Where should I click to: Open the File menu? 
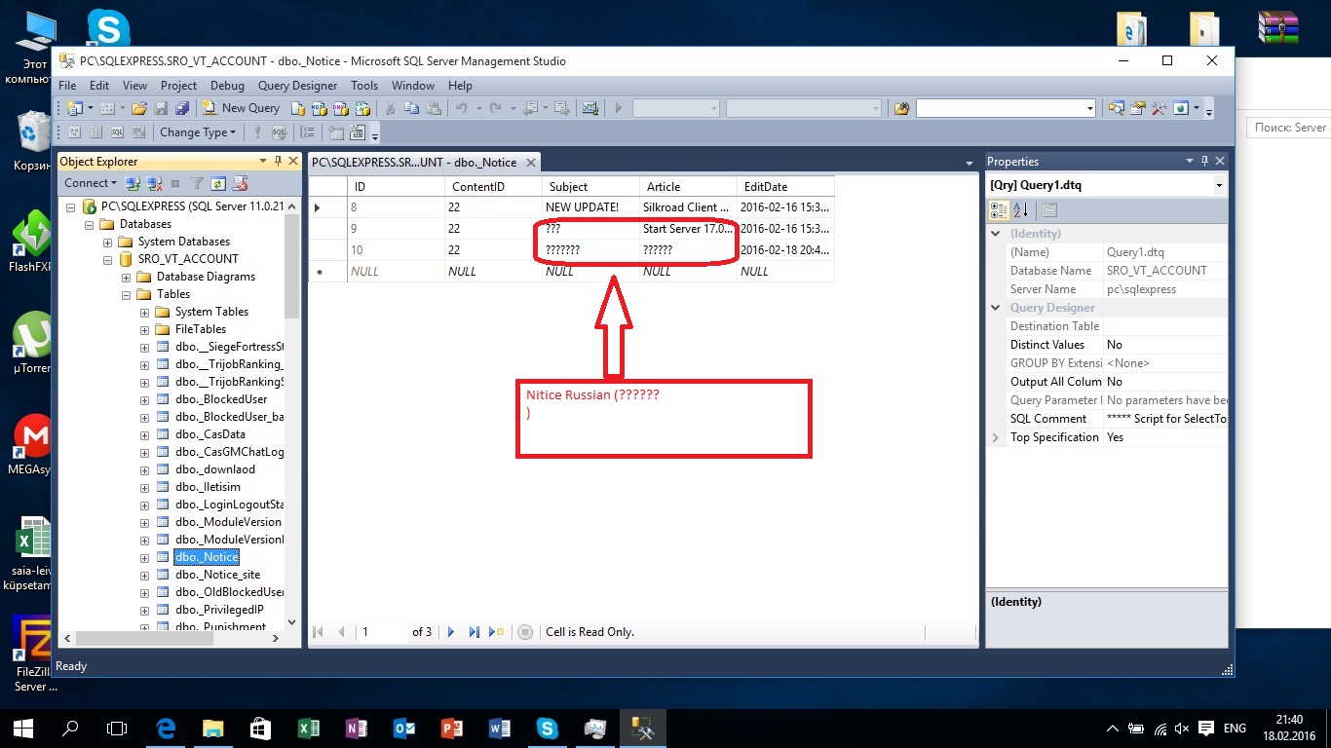[x=67, y=86]
